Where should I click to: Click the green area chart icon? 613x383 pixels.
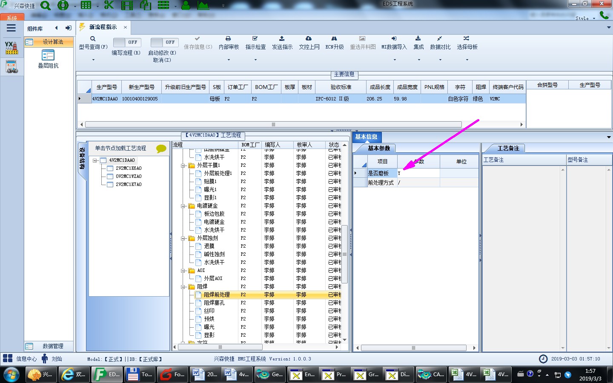click(x=203, y=5)
